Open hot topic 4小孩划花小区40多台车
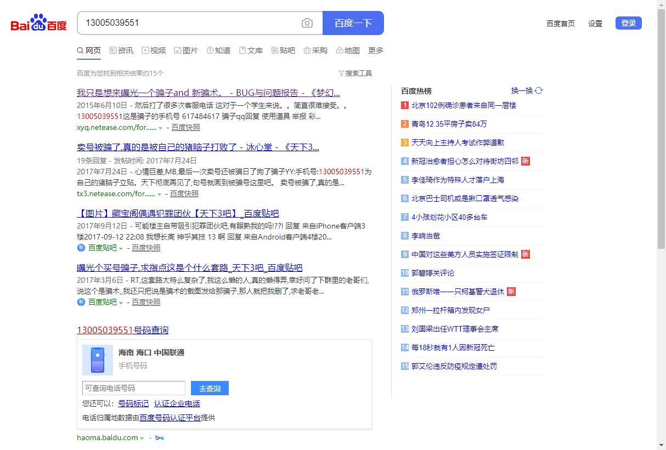The image size is (666, 450). [x=449, y=217]
